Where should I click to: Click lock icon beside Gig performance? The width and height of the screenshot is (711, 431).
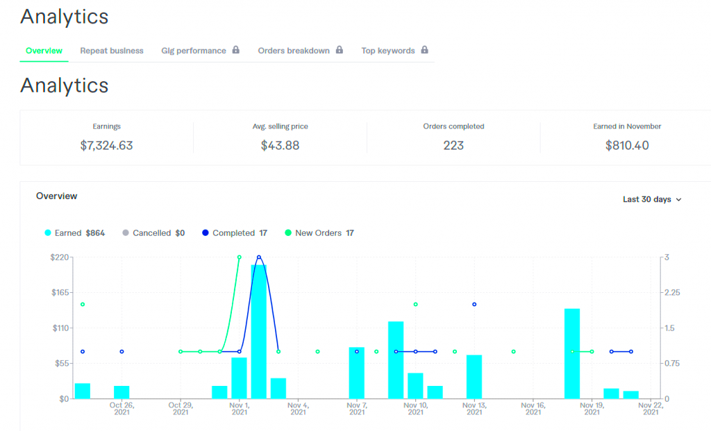(x=236, y=50)
